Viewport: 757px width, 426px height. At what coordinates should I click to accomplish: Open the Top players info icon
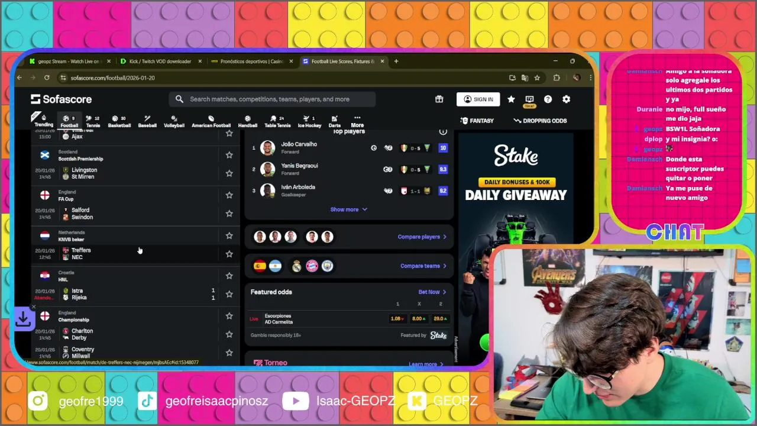coord(443,132)
